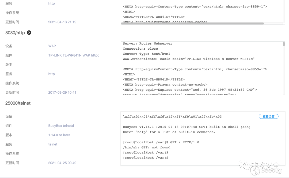Select the telnet service link
This screenshot has width=289, height=178.
[x=53, y=144]
